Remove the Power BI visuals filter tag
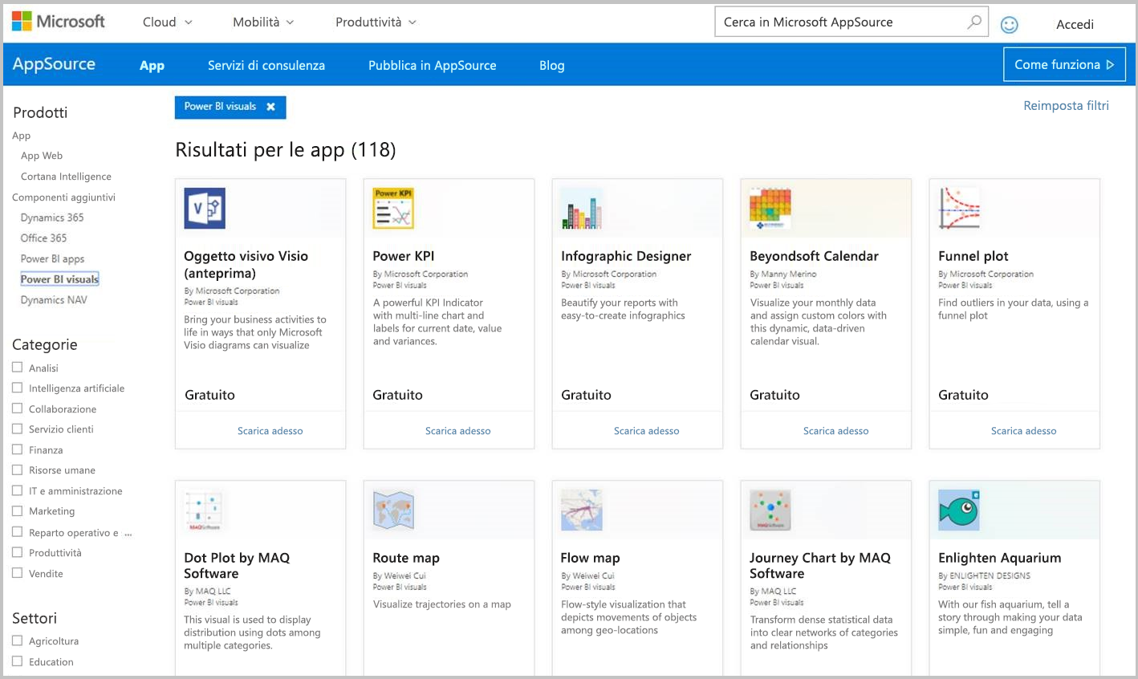 click(x=271, y=107)
